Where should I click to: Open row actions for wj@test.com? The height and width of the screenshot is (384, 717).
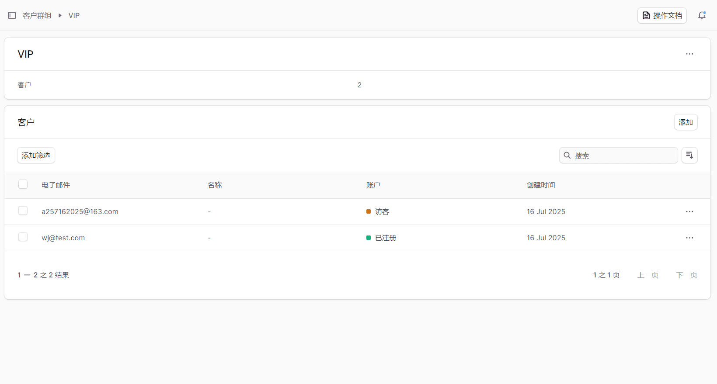point(689,238)
